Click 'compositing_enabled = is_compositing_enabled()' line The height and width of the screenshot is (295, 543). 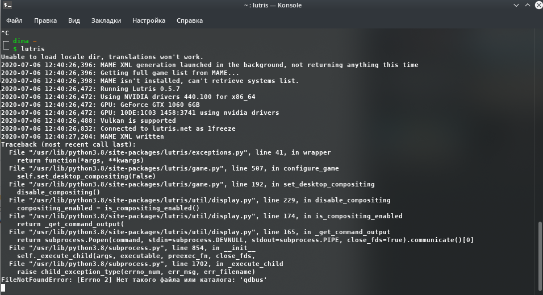pyautogui.click(x=108, y=209)
